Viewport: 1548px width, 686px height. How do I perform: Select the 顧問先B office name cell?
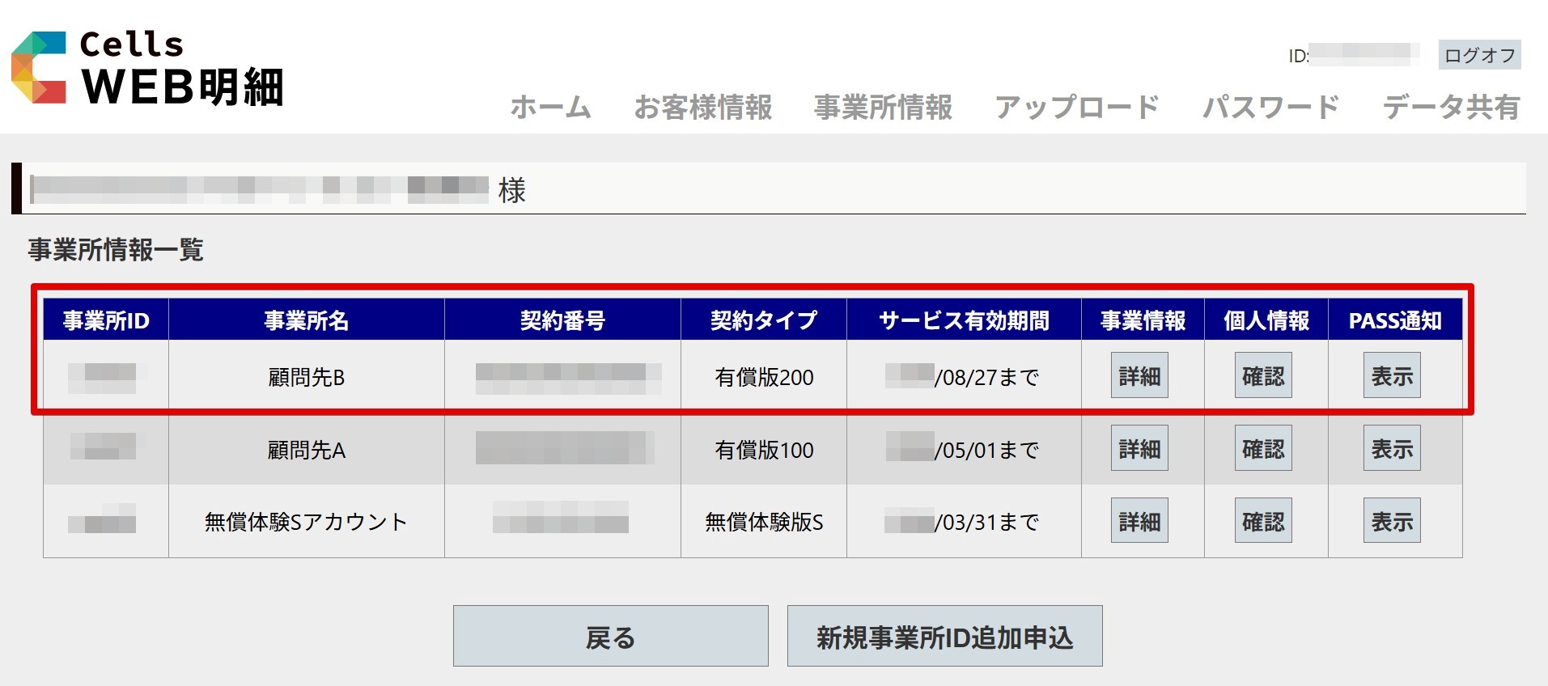306,377
